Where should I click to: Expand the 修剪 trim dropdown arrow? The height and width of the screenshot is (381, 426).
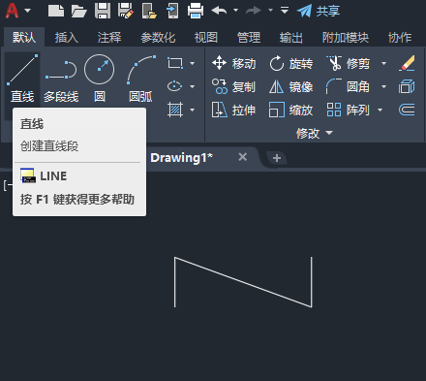(x=383, y=63)
